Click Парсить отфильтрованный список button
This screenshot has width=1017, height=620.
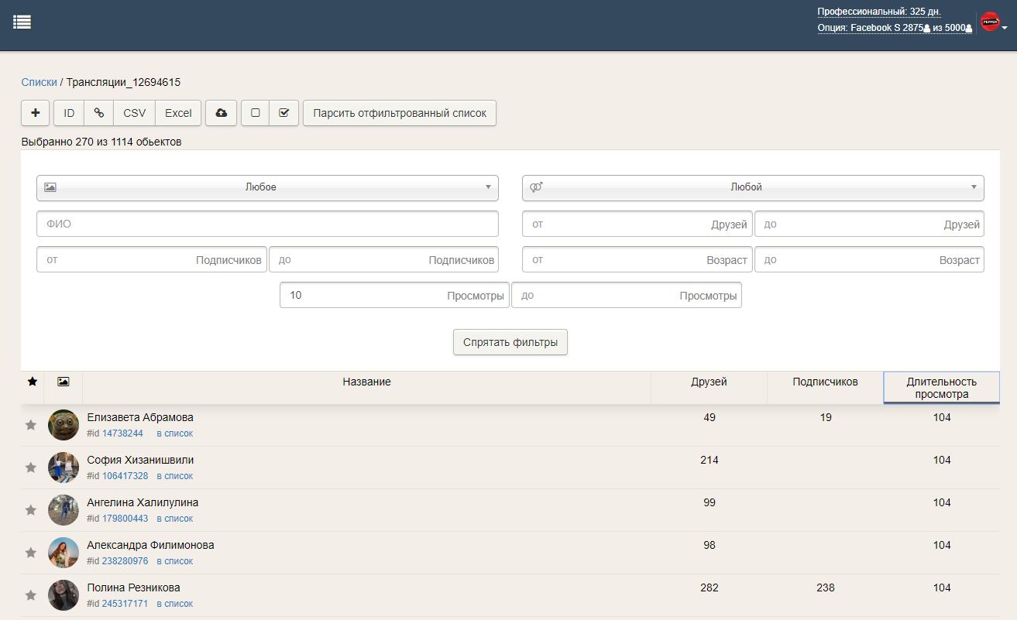399,113
